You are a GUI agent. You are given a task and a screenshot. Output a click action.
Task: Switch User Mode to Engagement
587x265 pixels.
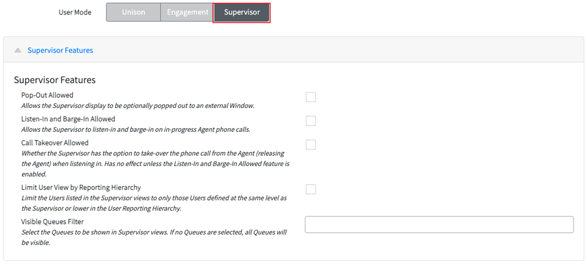[188, 12]
